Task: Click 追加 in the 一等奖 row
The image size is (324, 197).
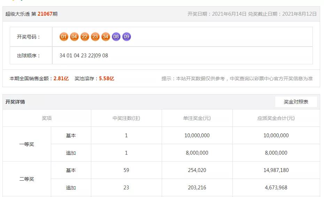Action: 71,153
